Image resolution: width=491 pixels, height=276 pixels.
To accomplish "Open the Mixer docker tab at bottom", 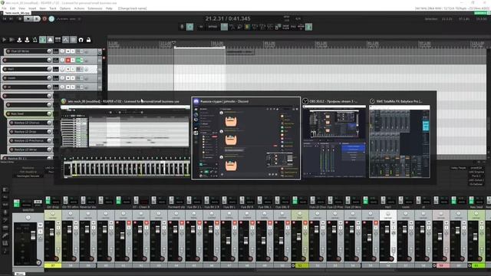I will coord(20,274).
